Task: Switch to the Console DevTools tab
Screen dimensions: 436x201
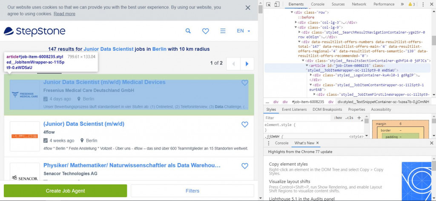Action: pos(318,4)
